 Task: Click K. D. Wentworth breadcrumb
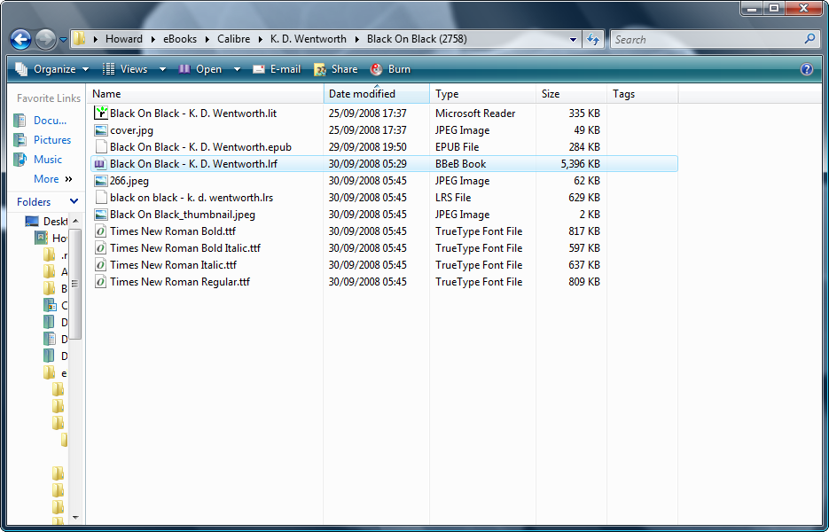coord(309,39)
